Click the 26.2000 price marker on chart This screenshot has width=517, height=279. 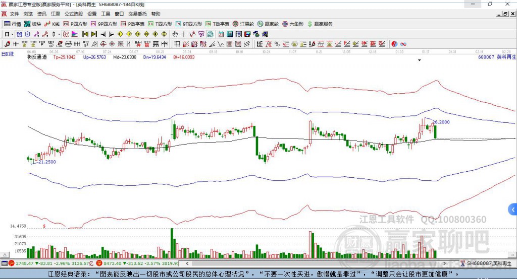pyautogui.click(x=441, y=122)
